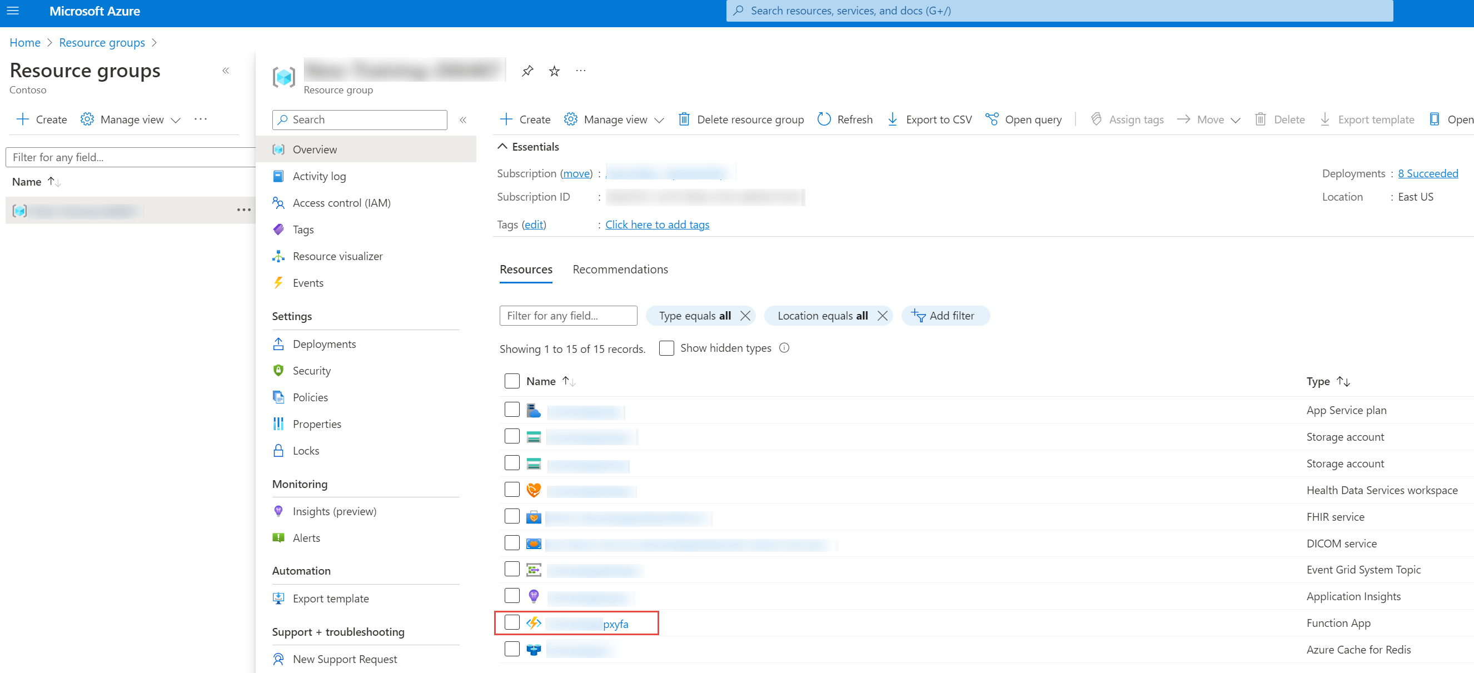
Task: Enable Show hidden types
Action: click(x=666, y=347)
